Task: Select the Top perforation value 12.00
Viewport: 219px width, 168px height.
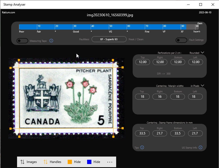Action: pyautogui.click(x=143, y=62)
